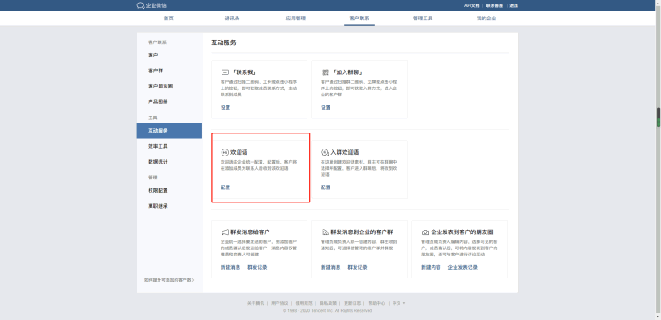The height and width of the screenshot is (320, 661).
Task: Open the 通讯录 tab
Action: click(x=232, y=19)
